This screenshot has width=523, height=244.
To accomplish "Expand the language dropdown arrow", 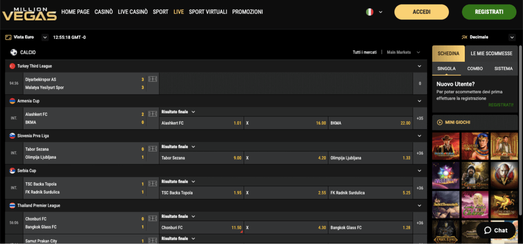I will (381, 12).
